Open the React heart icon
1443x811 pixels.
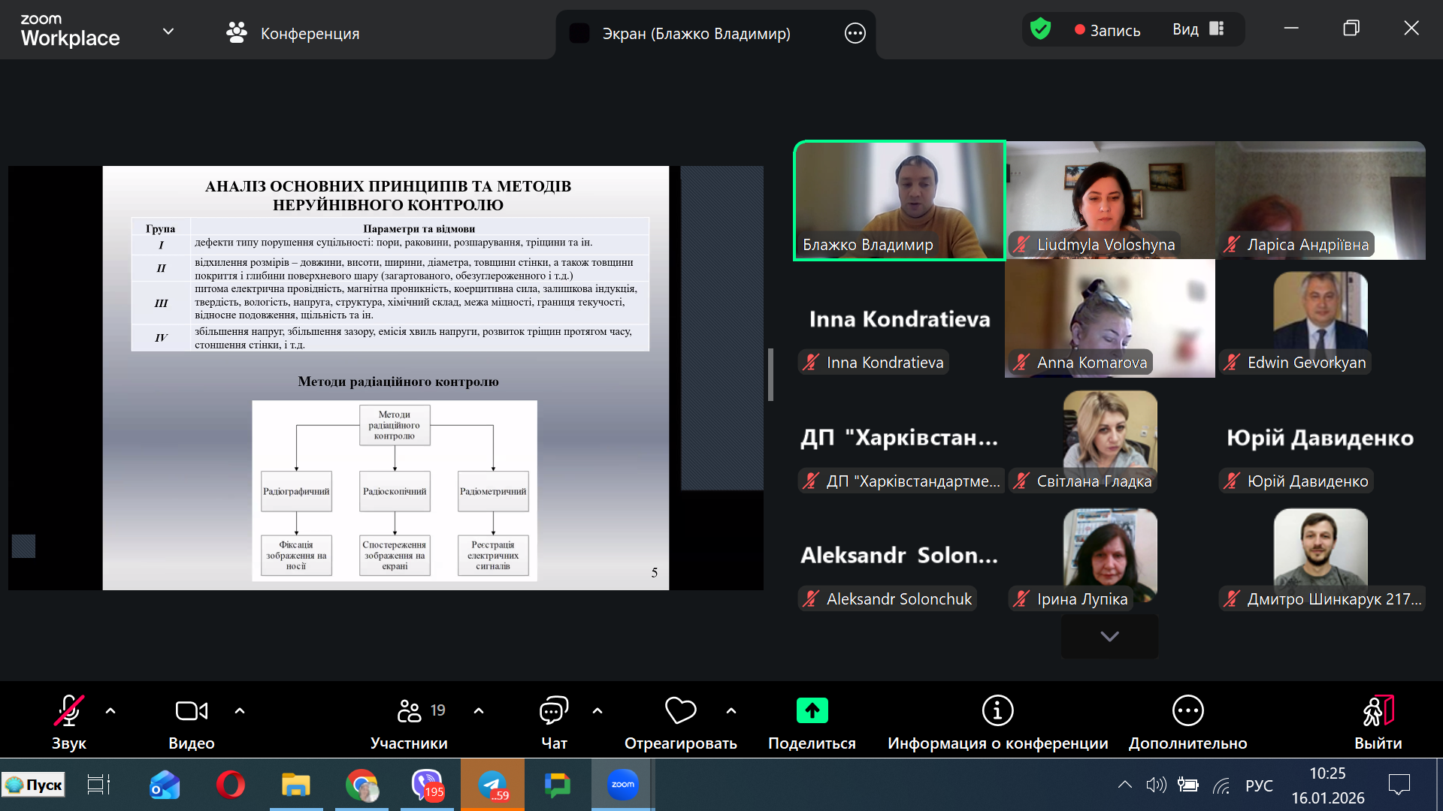[680, 711]
